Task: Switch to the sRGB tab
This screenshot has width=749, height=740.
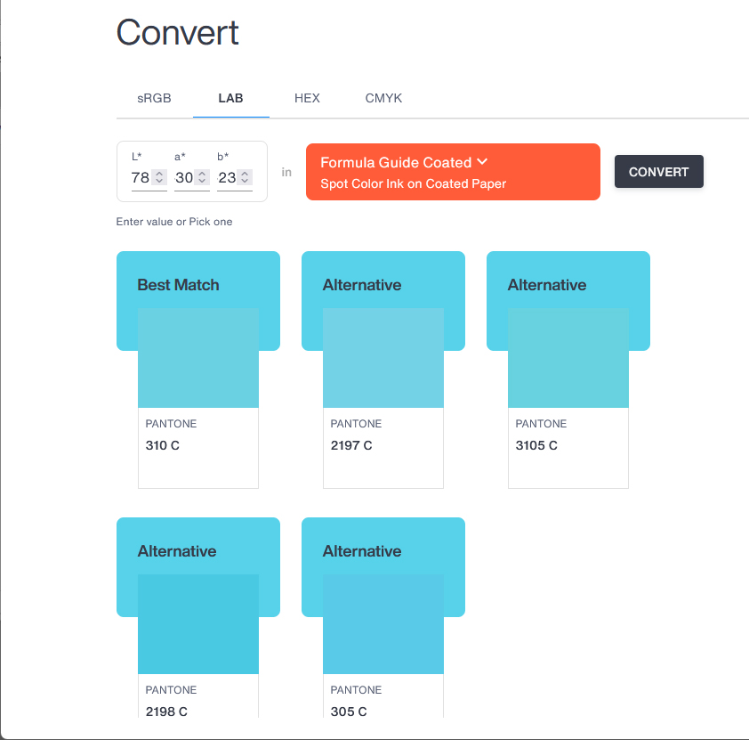Action: 154,98
